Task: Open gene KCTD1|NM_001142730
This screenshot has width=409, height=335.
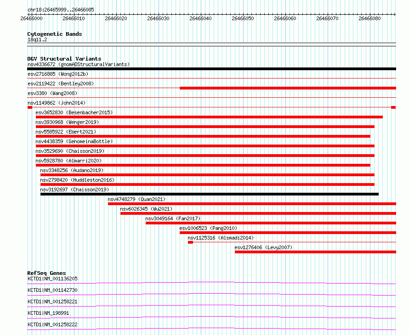Action: [x=52, y=290]
